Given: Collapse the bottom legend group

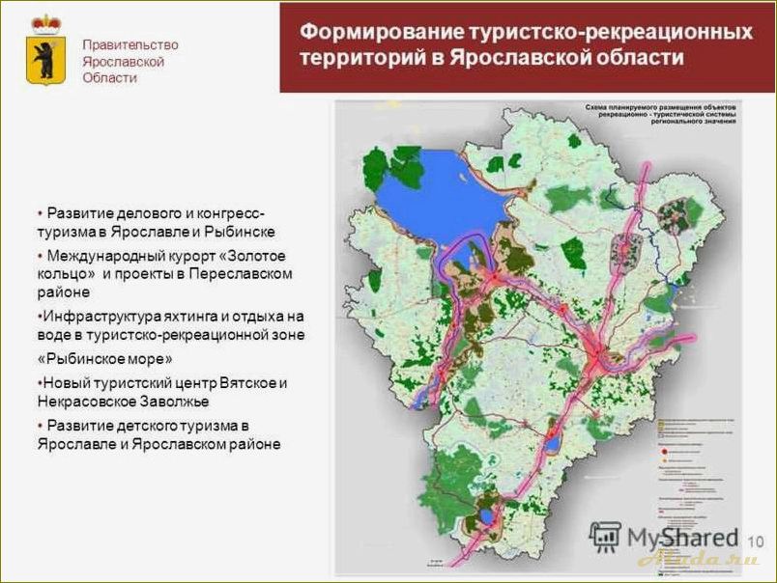Looking at the screenshot, I should 679,516.
